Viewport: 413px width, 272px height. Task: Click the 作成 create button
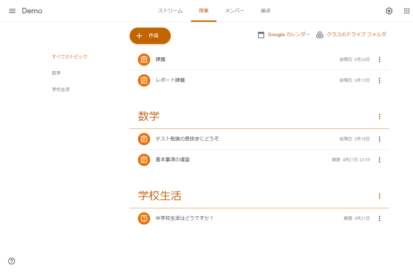(x=150, y=35)
